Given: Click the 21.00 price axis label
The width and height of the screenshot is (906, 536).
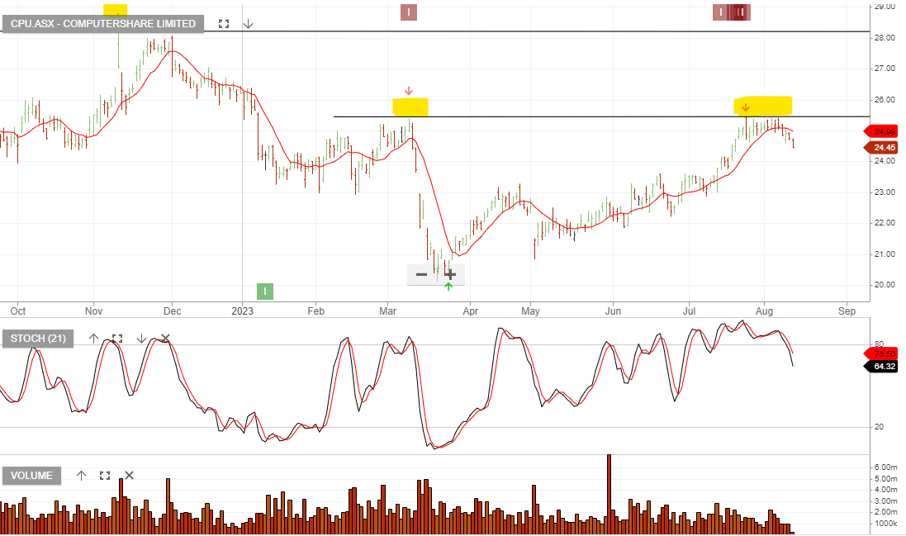Looking at the screenshot, I should [x=885, y=254].
